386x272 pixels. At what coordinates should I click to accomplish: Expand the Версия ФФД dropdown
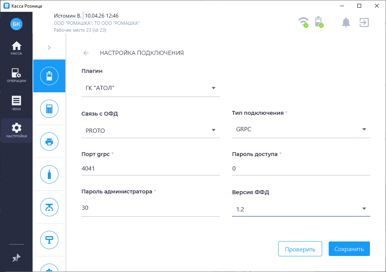coord(301,209)
